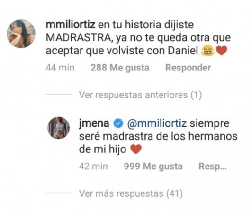This screenshot has width=251, height=211.
Task: Click the laughing emoji in mmiliortiz's comment
Action: (207, 51)
